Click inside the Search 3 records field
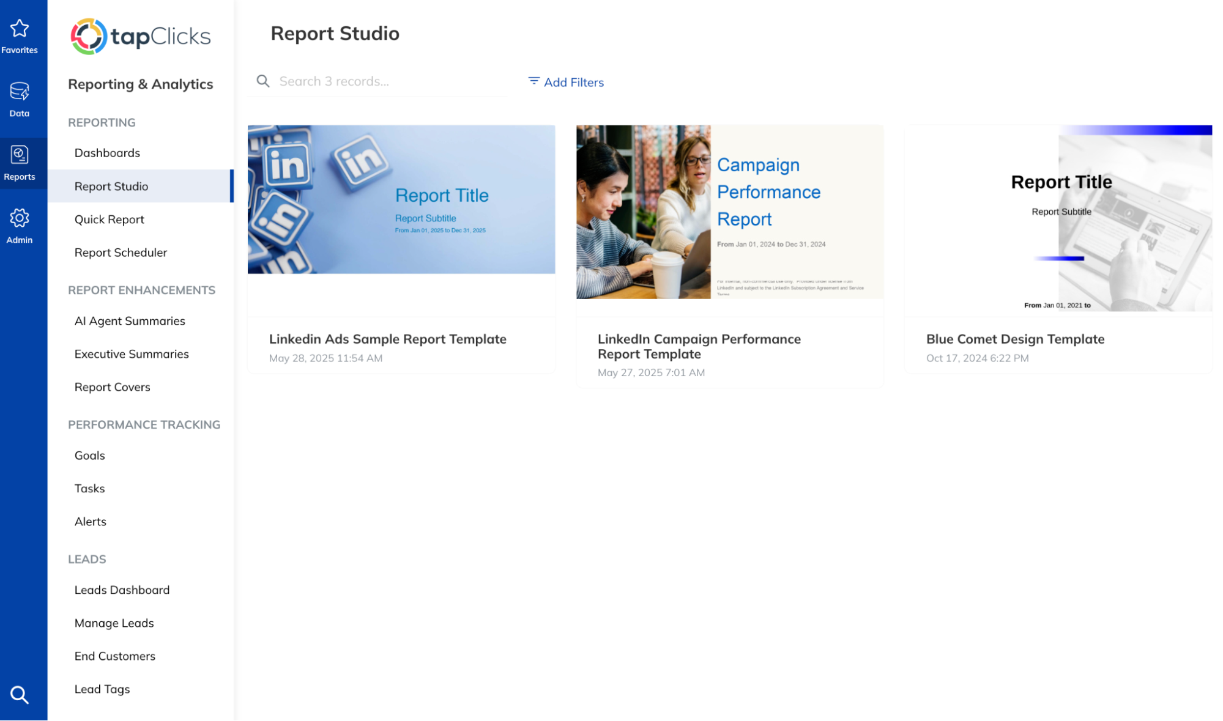Viewport: 1223px width, 721px height. (x=367, y=81)
